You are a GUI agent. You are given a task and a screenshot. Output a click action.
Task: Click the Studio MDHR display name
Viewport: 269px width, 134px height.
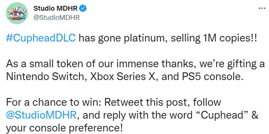55,9
